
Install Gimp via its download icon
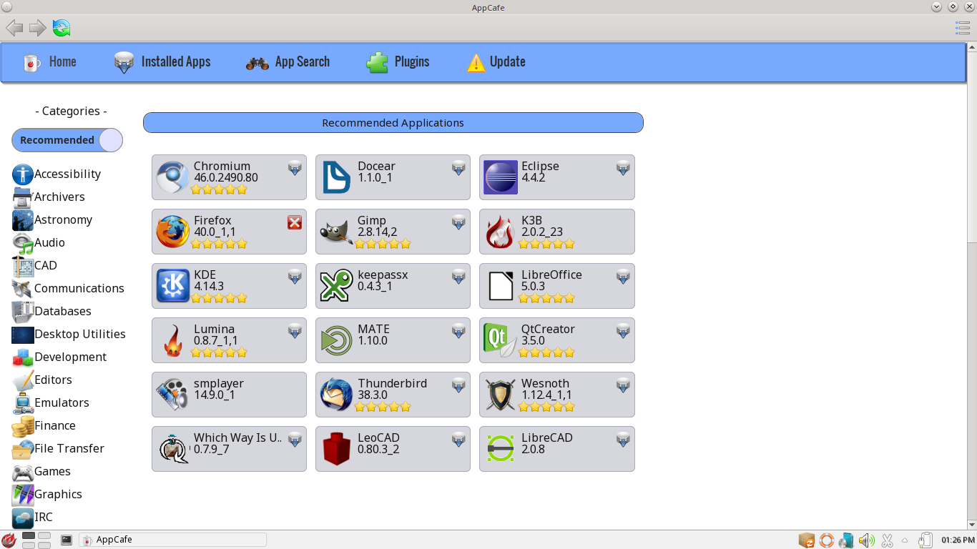(x=458, y=222)
